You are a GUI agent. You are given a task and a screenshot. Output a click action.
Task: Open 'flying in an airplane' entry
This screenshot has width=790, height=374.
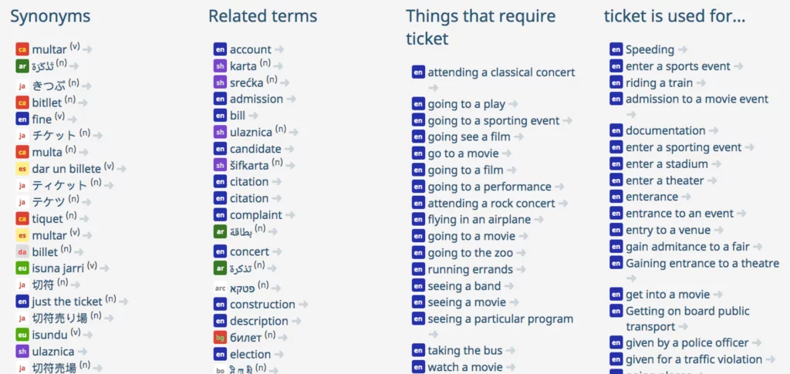[479, 220]
